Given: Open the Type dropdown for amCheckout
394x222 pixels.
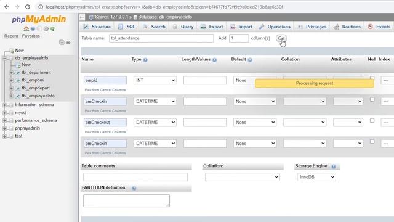Looking at the screenshot, I should 155,122.
